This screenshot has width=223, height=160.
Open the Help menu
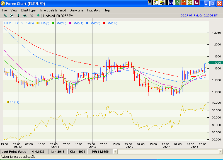(x=107, y=10)
